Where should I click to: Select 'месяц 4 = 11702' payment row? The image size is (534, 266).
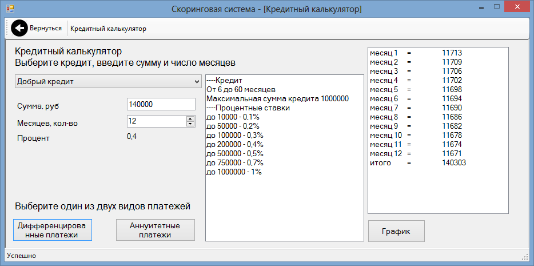point(416,81)
